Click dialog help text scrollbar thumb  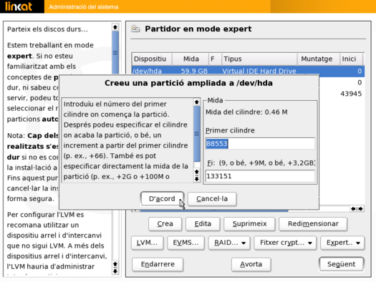[x=197, y=134]
